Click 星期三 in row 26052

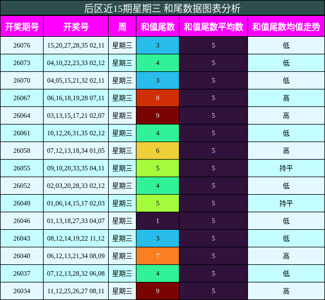(122, 186)
